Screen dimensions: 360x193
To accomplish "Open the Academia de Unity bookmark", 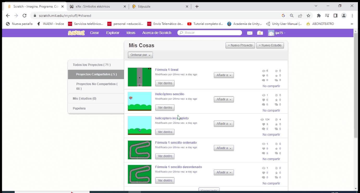I will pos(244,24).
